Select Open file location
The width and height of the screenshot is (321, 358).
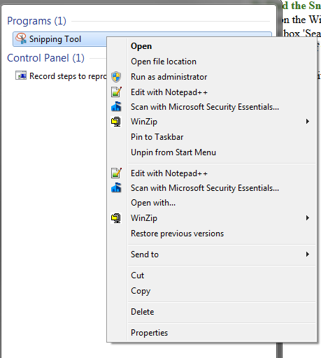coord(164,62)
